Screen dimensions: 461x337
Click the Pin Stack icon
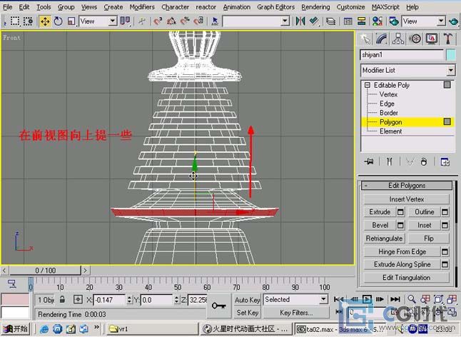[x=369, y=161]
